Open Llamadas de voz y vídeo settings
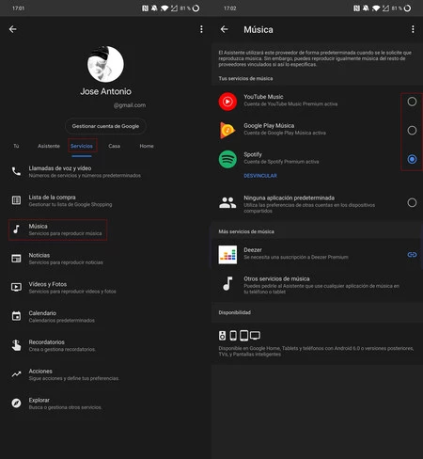The image size is (423, 459). [85, 171]
